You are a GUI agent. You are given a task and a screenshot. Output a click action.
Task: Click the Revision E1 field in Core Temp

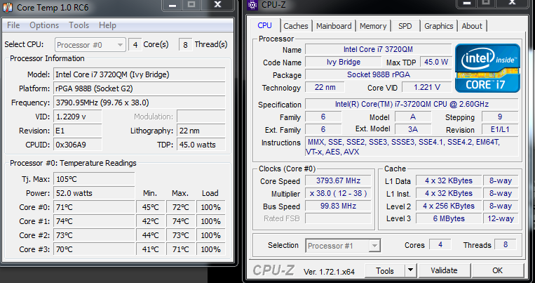pyautogui.click(x=77, y=131)
